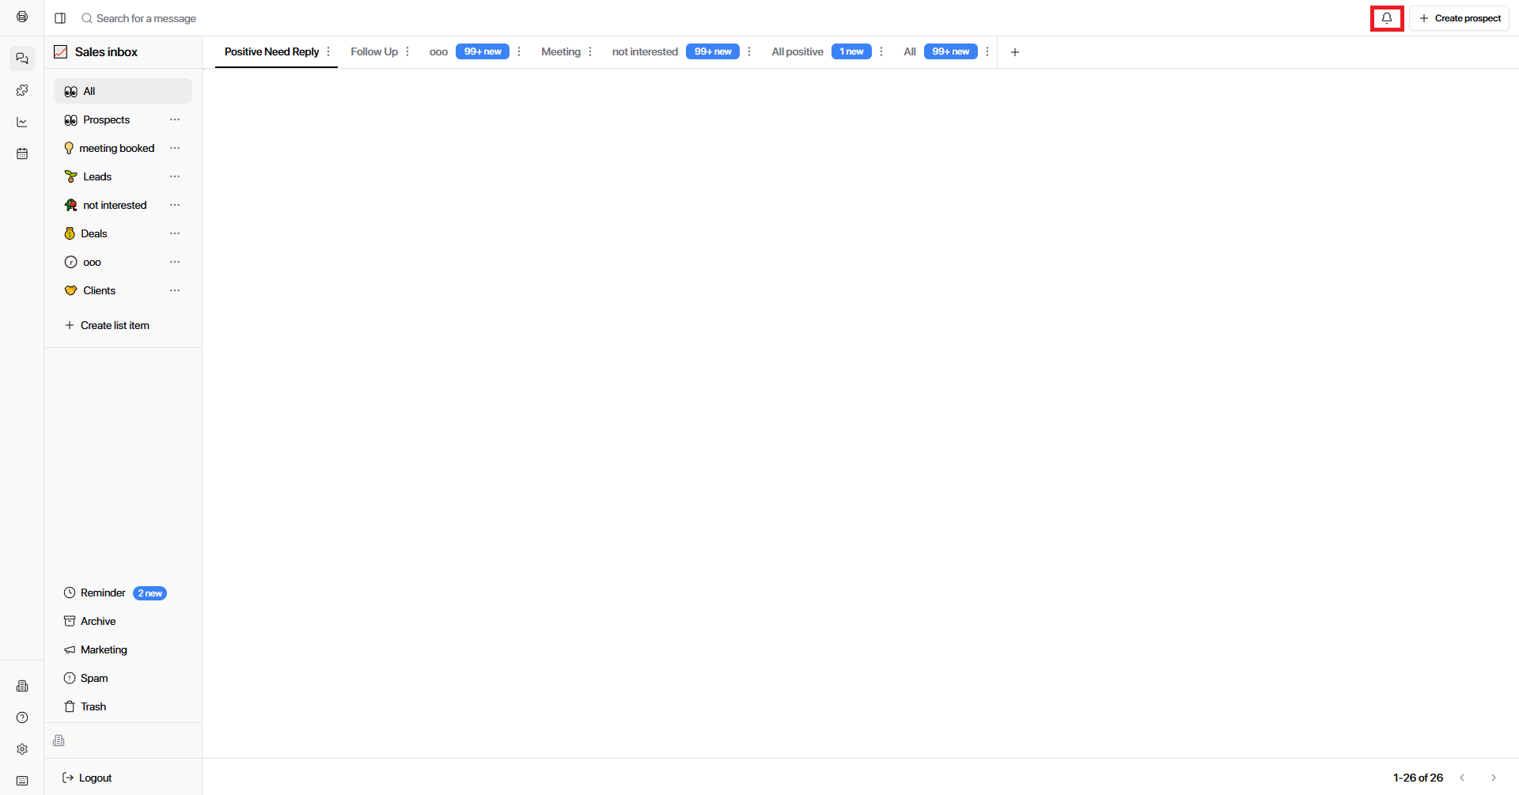Switch to the not interested tab
1519x795 pixels.
[645, 51]
